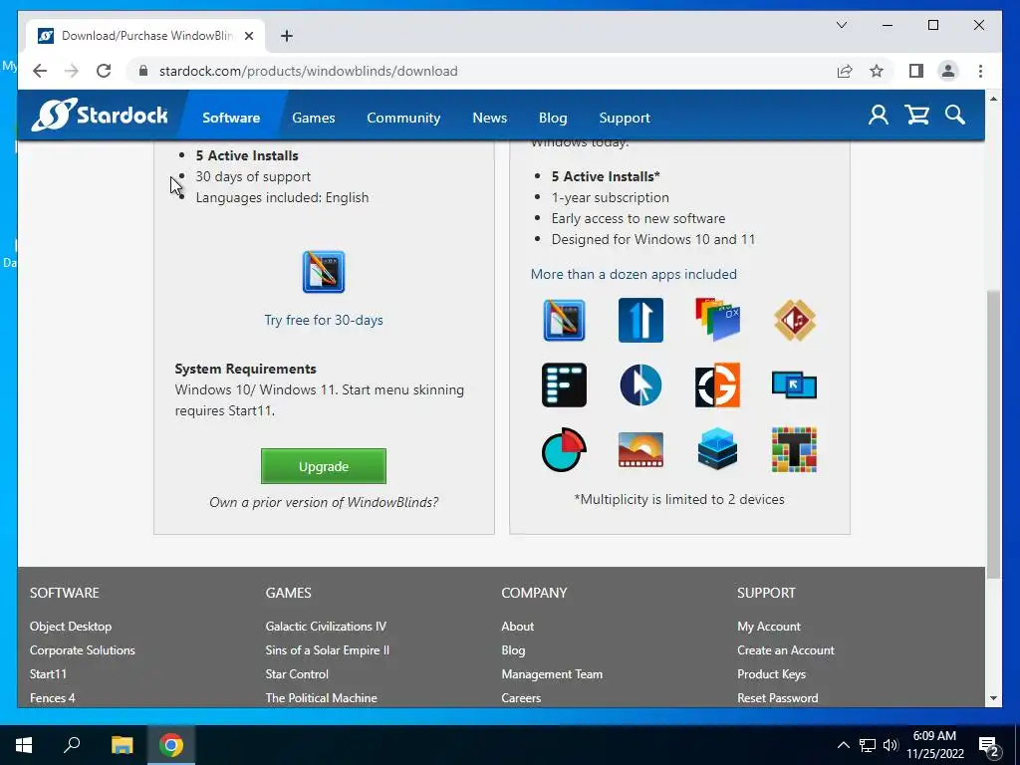Image resolution: width=1020 pixels, height=765 pixels.
Task: Open the Community menu
Action: click(x=403, y=118)
